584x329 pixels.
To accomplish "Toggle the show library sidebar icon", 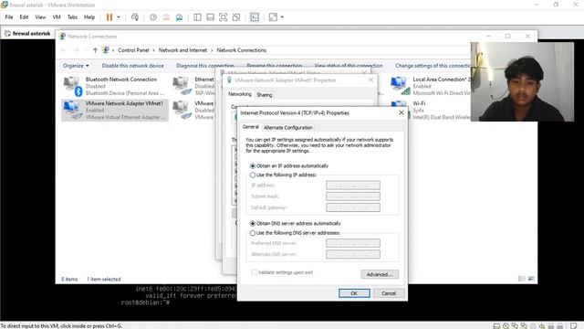I will (197, 17).
